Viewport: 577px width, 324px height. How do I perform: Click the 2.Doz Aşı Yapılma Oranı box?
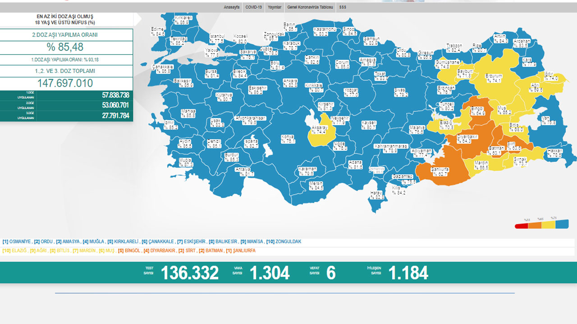[66, 35]
